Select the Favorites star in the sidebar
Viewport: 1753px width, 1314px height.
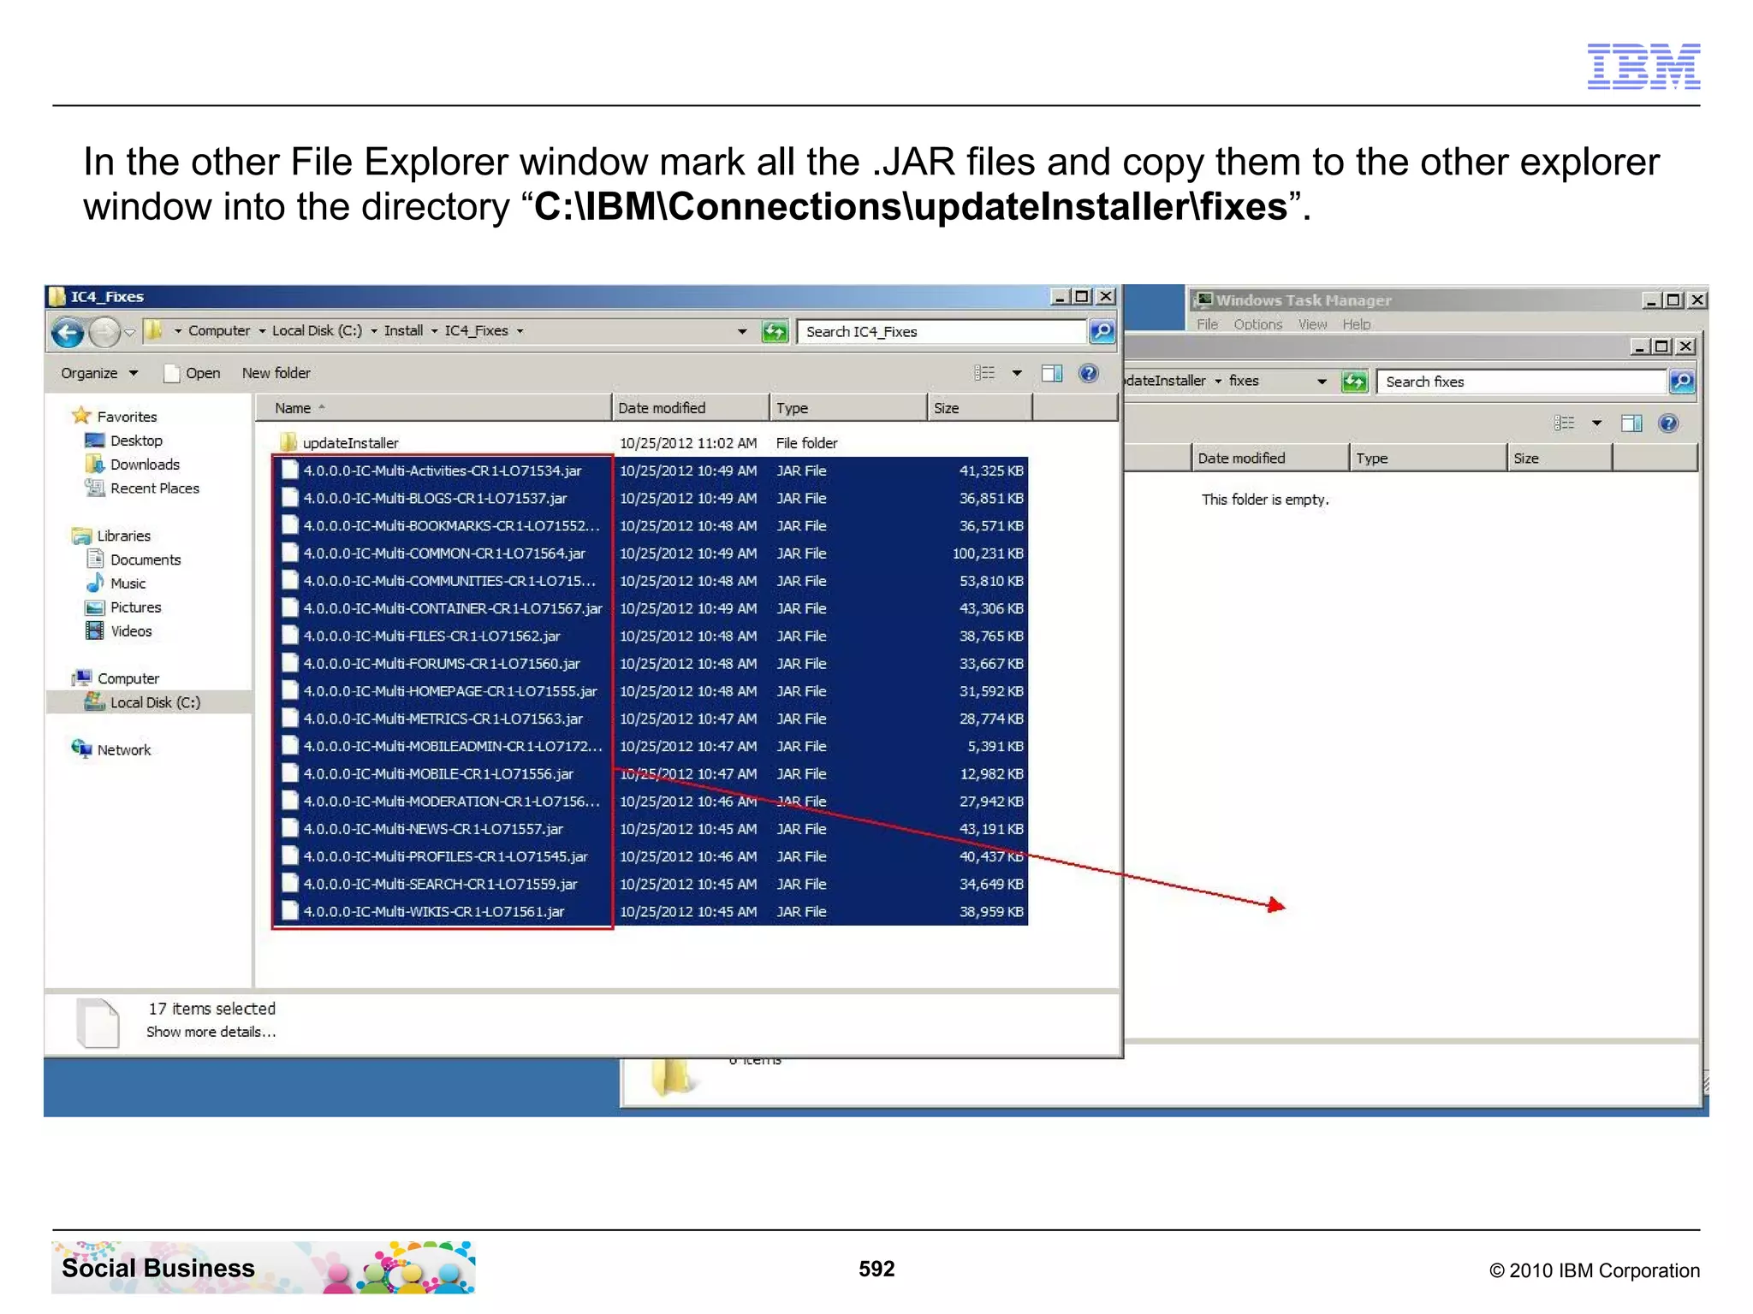tap(82, 416)
